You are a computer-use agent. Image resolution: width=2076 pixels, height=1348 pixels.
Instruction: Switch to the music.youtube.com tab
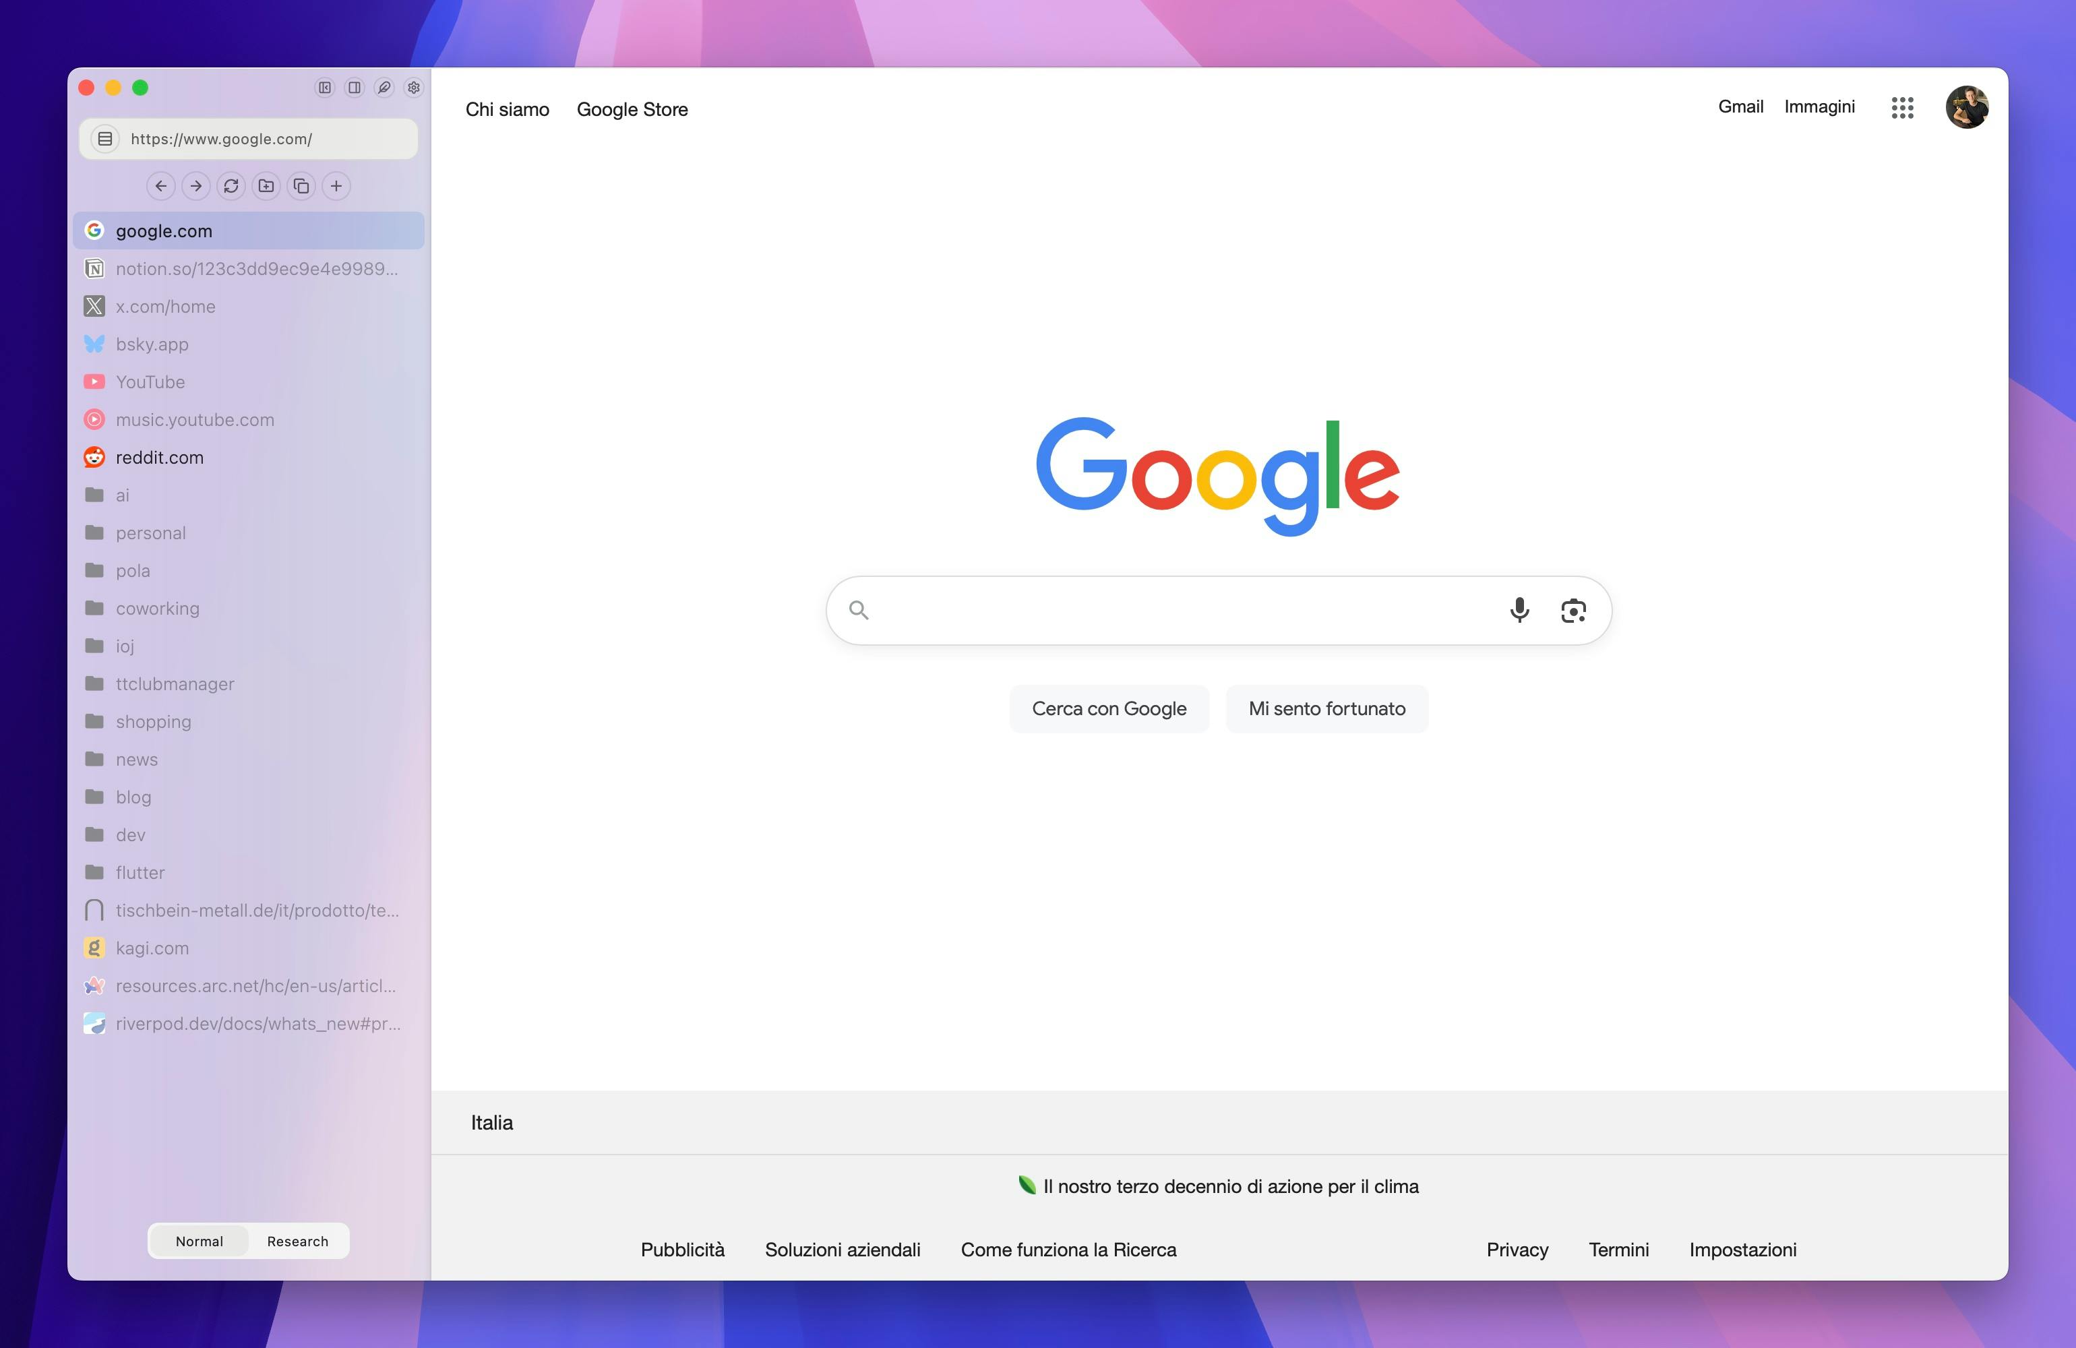249,420
